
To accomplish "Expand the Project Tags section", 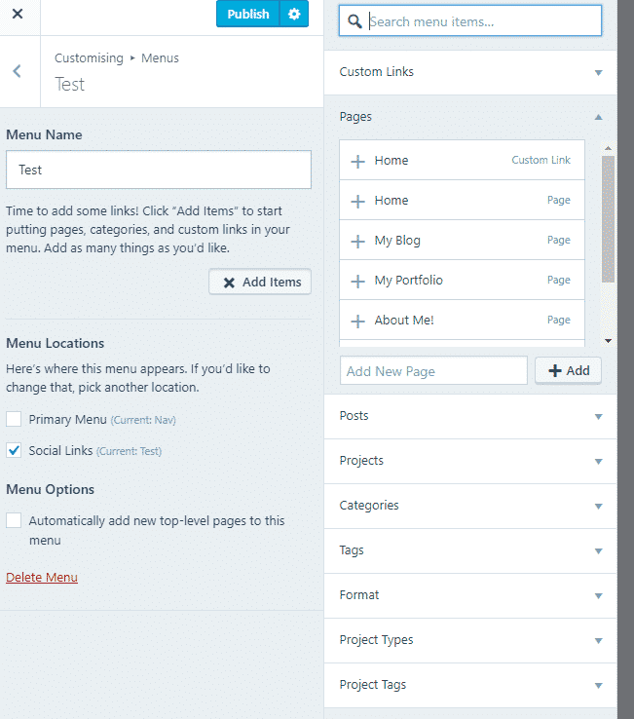I will click(x=469, y=685).
